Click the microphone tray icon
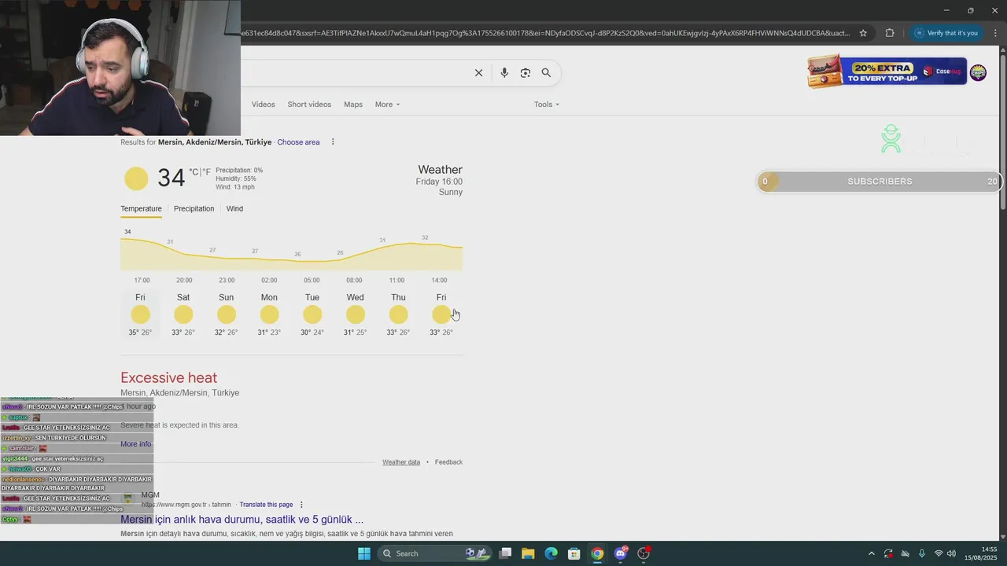Screen dimensions: 1007x566 [x=921, y=553]
